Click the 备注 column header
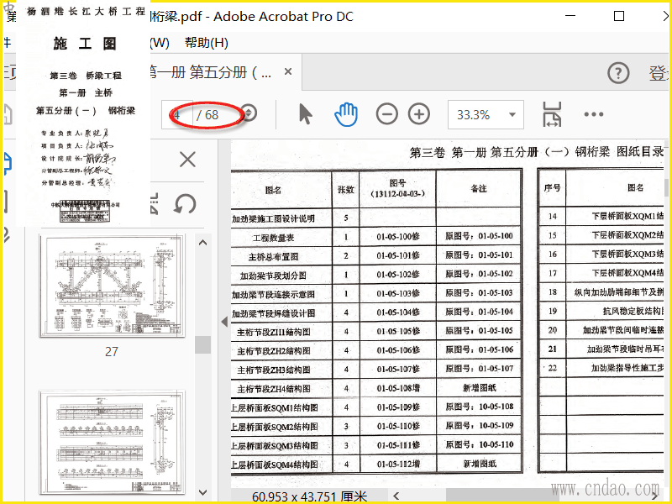The width and height of the screenshot is (672, 504). (x=479, y=188)
